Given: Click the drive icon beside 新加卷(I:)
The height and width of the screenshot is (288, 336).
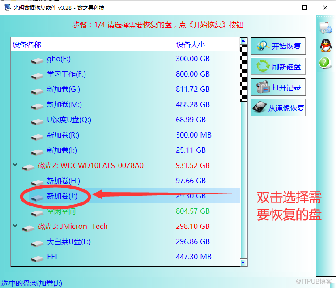Looking at the screenshot, I should point(37,152).
